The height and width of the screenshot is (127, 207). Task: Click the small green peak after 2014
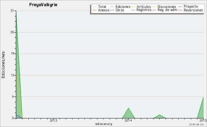[x=160, y=117]
